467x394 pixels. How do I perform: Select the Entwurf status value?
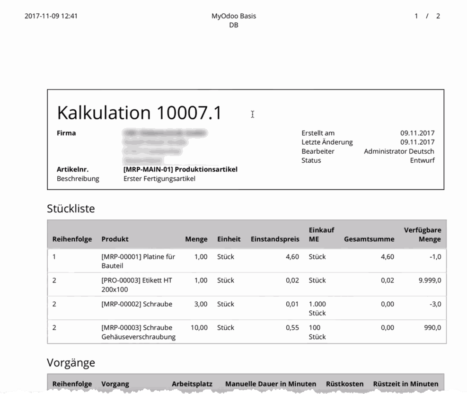[423, 160]
